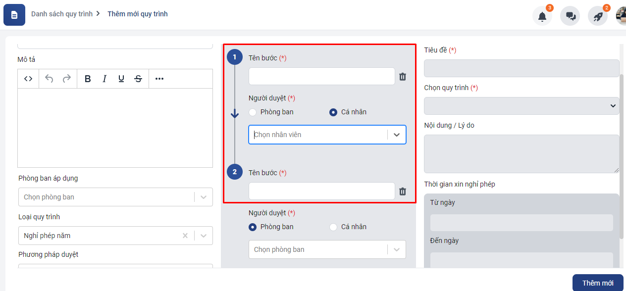Click the redo arrow in editor toolbar

coord(66,79)
